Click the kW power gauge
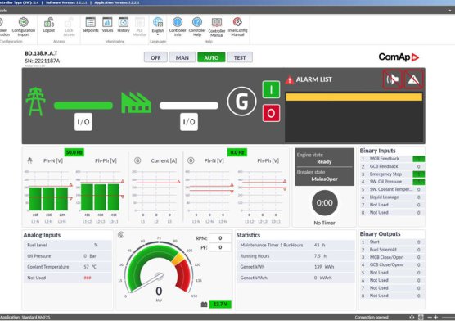Screen dimensions: 455x321 (x=159, y=269)
